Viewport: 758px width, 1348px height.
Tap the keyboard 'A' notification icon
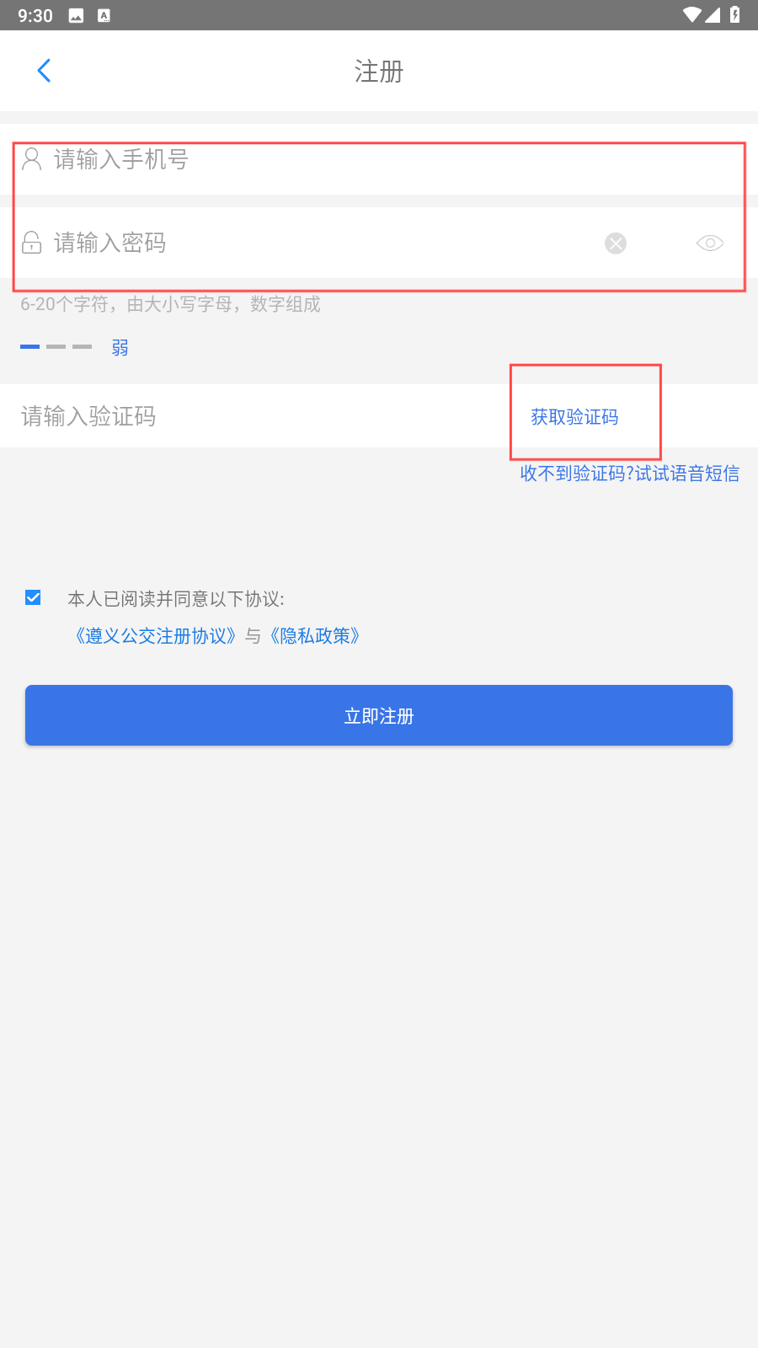[x=104, y=15]
